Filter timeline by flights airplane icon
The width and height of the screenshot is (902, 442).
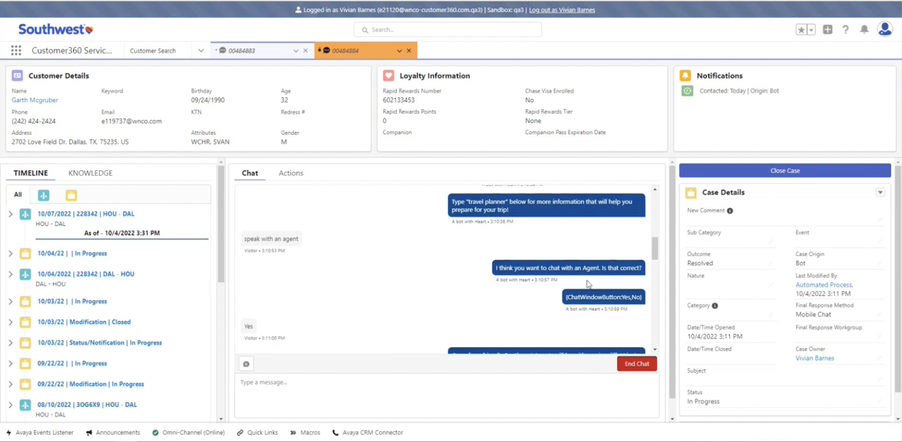coord(44,195)
